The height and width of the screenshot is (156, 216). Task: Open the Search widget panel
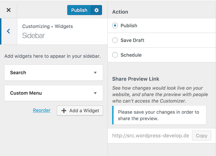[x=54, y=72]
